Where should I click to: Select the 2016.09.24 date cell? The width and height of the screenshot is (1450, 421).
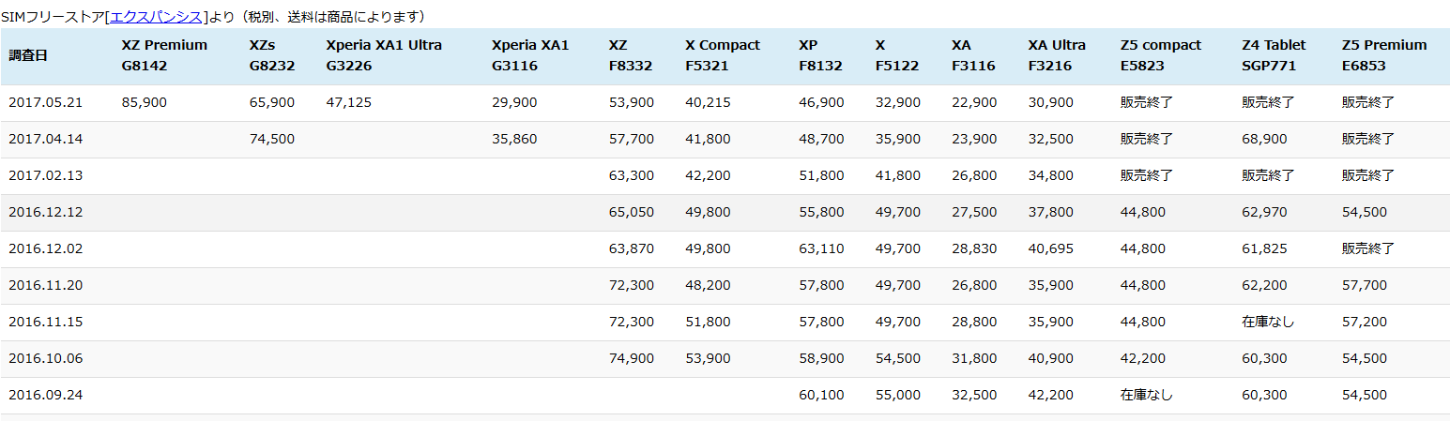point(45,395)
